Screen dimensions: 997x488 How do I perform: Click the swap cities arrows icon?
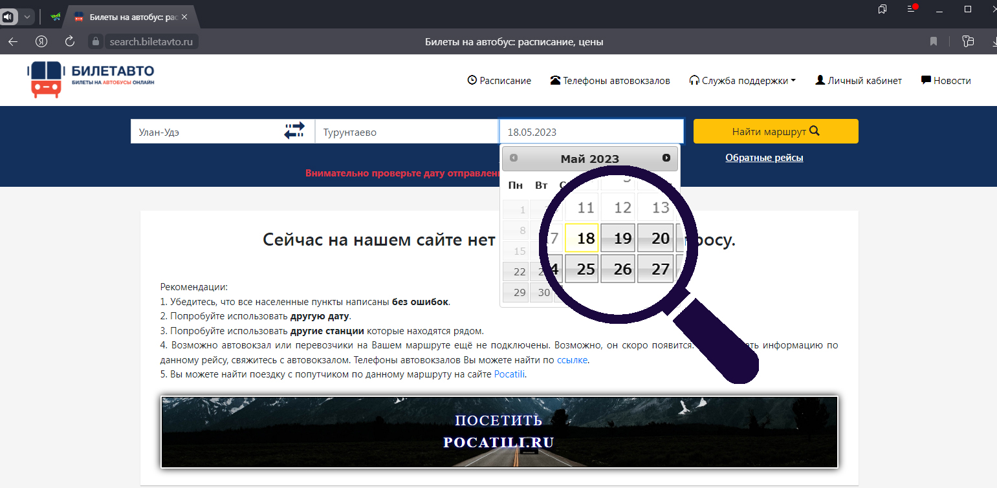(294, 131)
